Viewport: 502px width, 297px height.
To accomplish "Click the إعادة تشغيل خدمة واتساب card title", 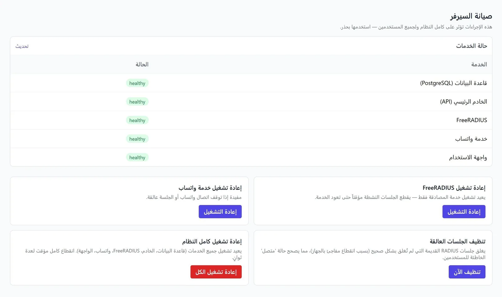I will click(x=210, y=188).
